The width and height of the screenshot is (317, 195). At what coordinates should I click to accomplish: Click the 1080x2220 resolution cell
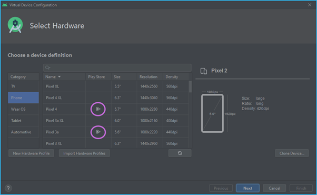click(149, 132)
